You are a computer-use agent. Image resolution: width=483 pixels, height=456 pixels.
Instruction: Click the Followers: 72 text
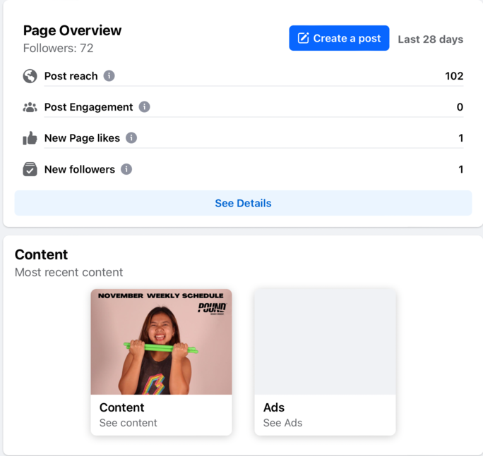click(x=58, y=49)
